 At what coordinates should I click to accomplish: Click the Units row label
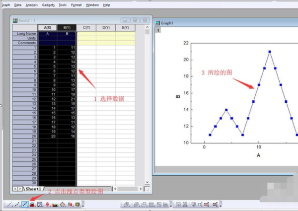coord(25,38)
